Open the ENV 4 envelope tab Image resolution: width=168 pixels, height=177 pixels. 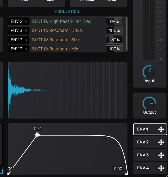click(143, 168)
